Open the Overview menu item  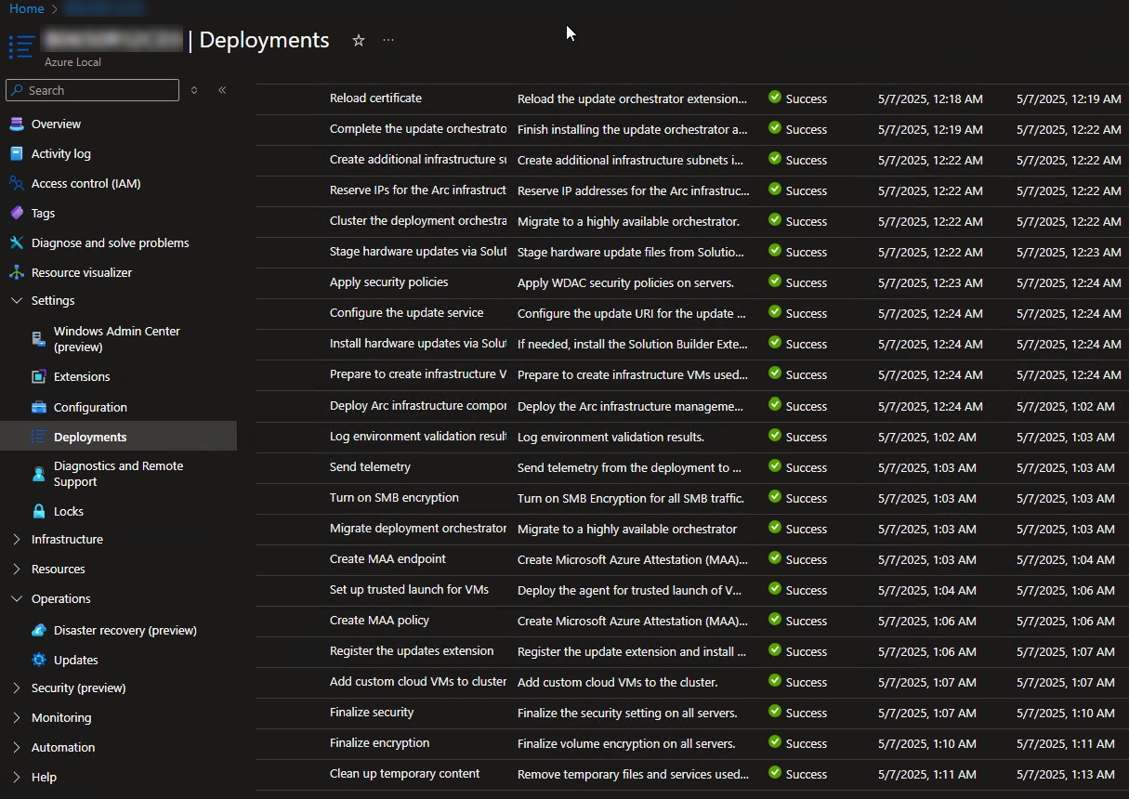pos(56,124)
